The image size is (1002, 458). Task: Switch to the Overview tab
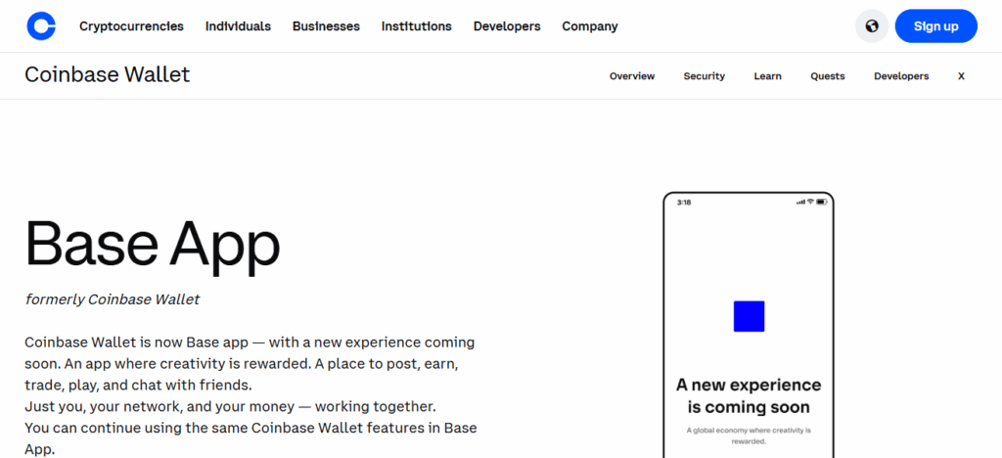632,76
